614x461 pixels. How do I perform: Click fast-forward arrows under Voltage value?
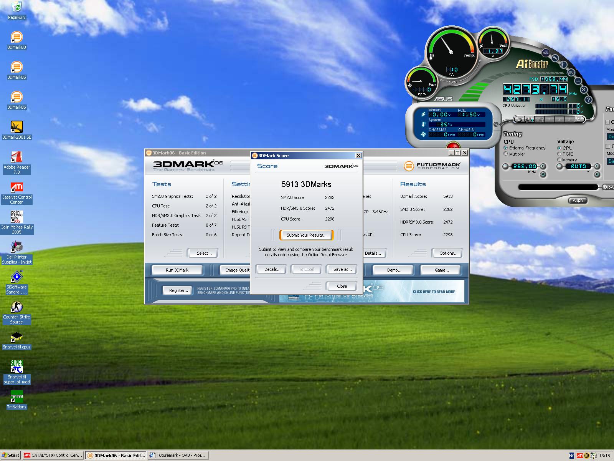pos(597,174)
